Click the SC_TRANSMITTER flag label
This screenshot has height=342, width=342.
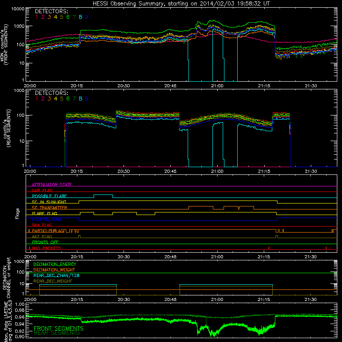point(50,207)
